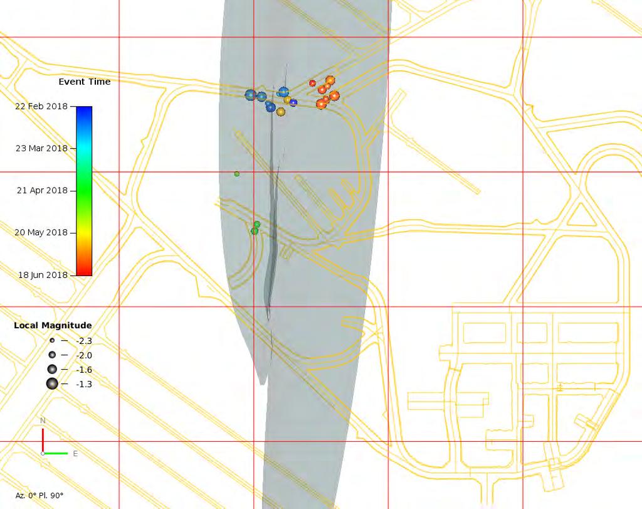Image resolution: width=642 pixels, height=509 pixels.
Task: Click the -2.3 magnitude legend sphere
Action: point(52,341)
